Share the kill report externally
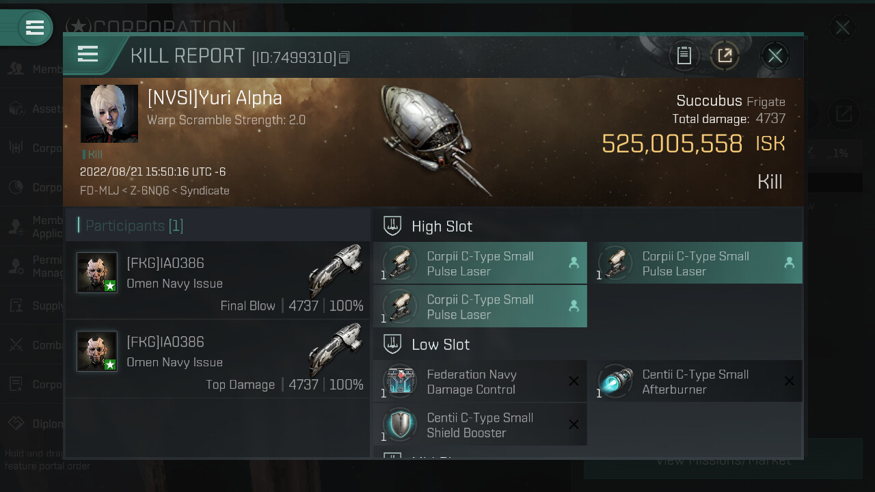Image resolution: width=875 pixels, height=492 pixels. [x=725, y=55]
